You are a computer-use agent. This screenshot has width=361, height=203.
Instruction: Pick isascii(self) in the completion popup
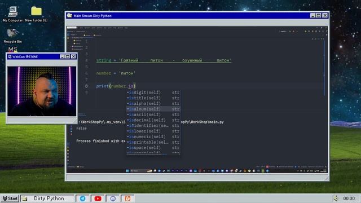(x=153, y=114)
